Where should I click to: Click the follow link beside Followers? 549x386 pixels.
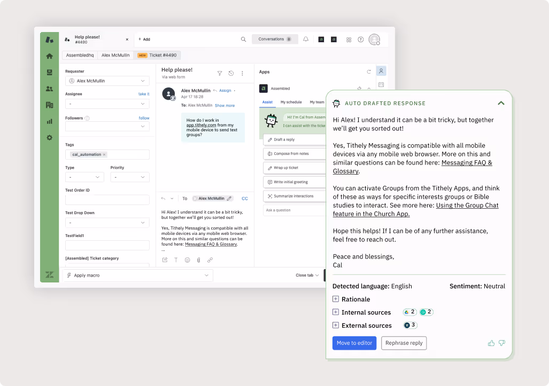pos(144,118)
